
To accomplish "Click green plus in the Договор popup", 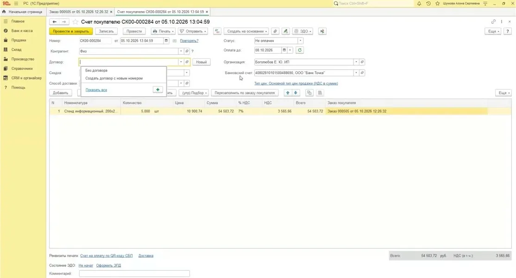I will pos(157,90).
